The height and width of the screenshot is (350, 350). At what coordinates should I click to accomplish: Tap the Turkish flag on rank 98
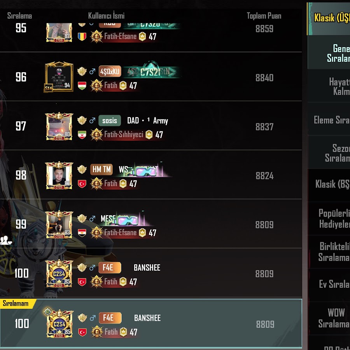click(x=82, y=184)
